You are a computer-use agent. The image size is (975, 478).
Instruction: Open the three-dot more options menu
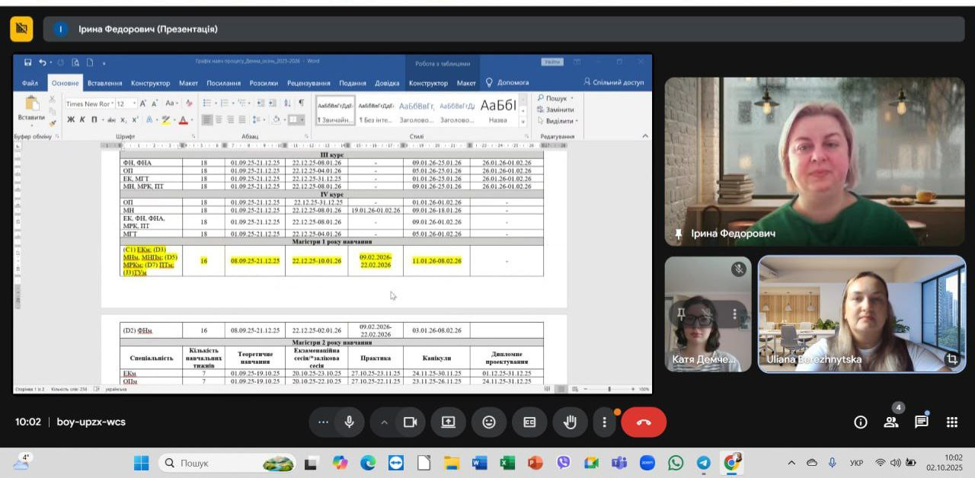[605, 422]
